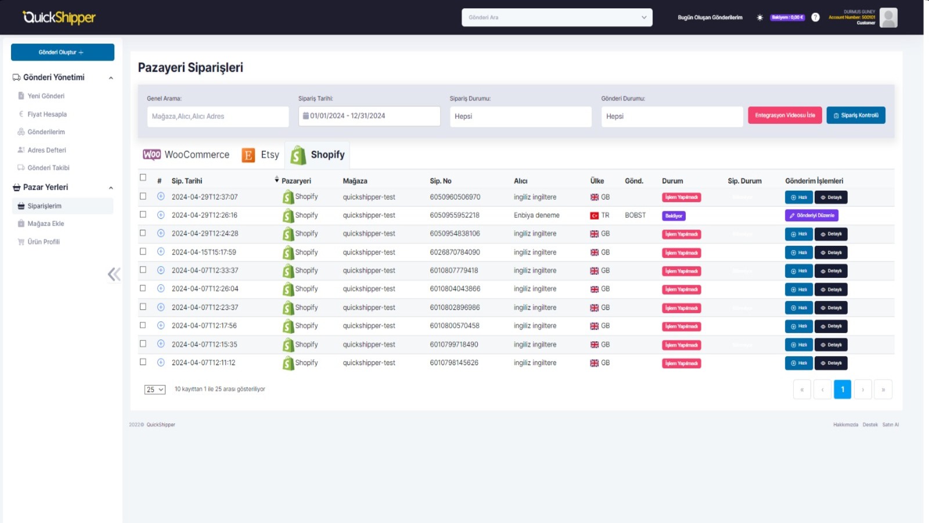Go to pagination page 1
Screen dimensions: 929x523
pos(842,389)
